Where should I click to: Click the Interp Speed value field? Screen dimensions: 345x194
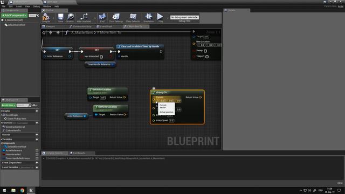[171, 121]
